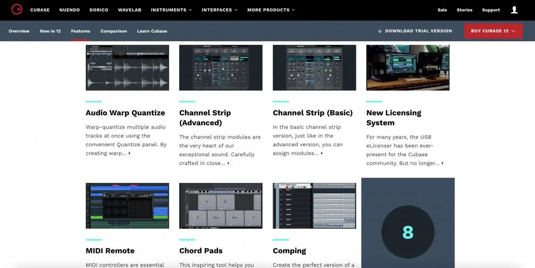Image resolution: width=535 pixels, height=268 pixels.
Task: Click 'The channel strip modules are' description text
Action: pyautogui.click(x=220, y=137)
